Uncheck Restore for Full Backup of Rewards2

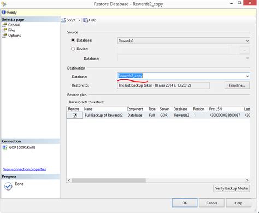click(75, 116)
